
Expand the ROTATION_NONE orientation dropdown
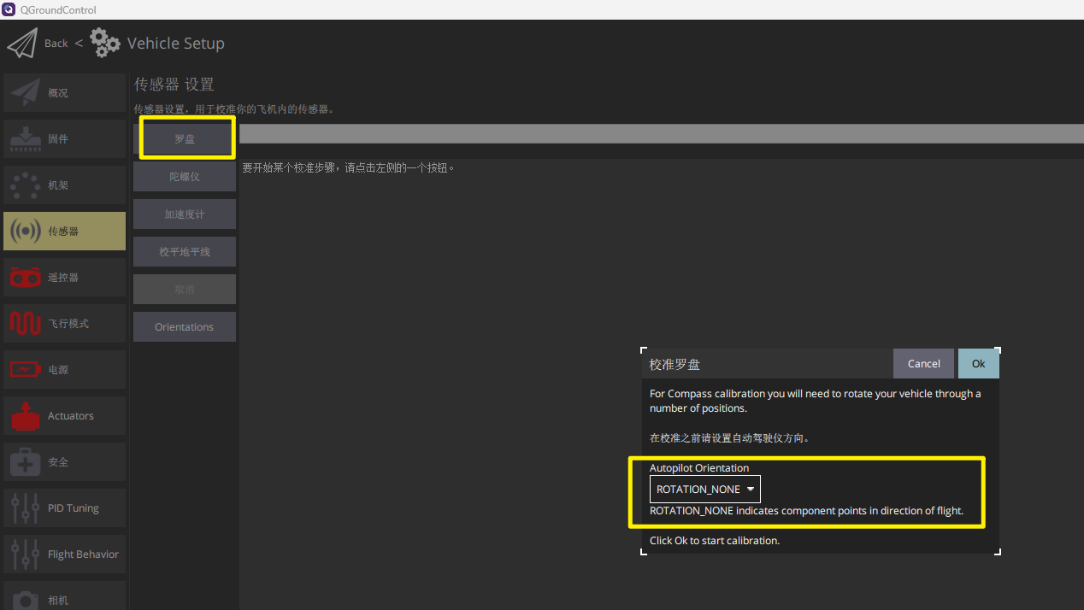click(705, 490)
